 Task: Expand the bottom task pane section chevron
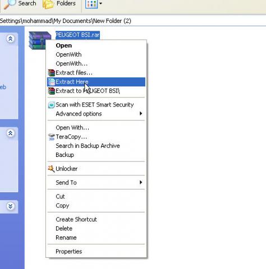(x=10, y=206)
